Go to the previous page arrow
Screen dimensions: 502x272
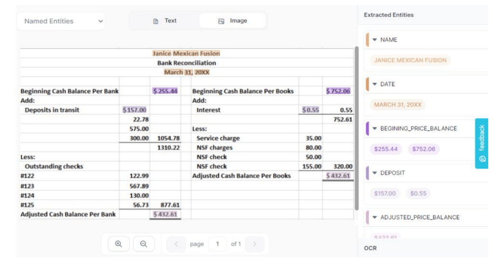tap(176, 244)
